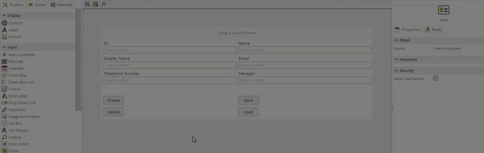The height and width of the screenshot is (153, 484).
Task: Toggle the Allow Standalone checkbox
Action: coord(436,78)
